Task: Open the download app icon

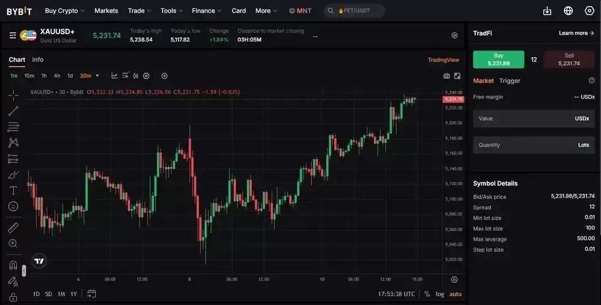Action: click(x=548, y=11)
